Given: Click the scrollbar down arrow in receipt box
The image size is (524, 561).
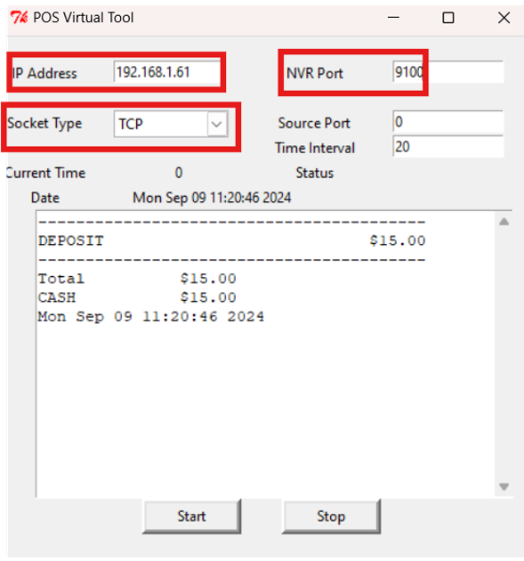Looking at the screenshot, I should click(504, 486).
